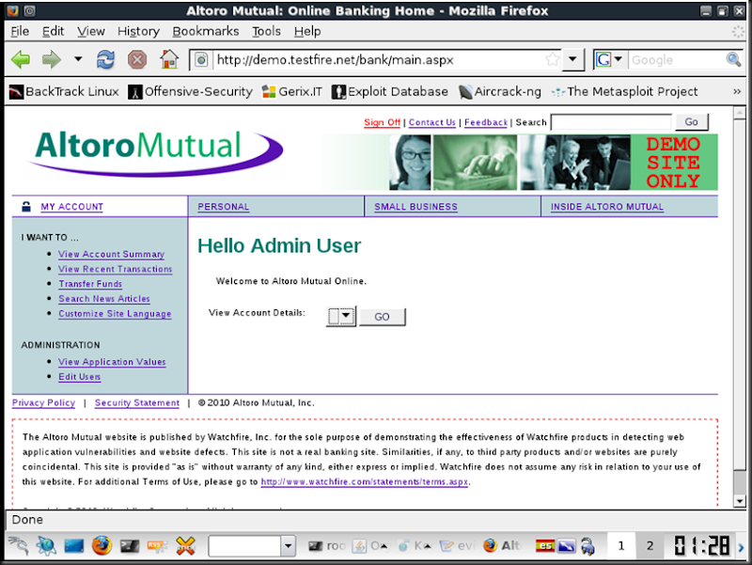Click the Transfer Funds link
The height and width of the screenshot is (565, 752).
point(90,284)
